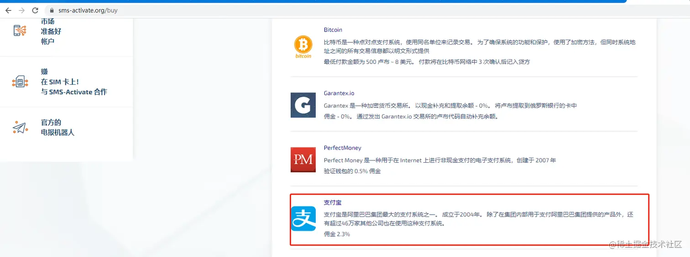Click the browser back arrow
Viewport: 690px width, 257px height.
8,10
